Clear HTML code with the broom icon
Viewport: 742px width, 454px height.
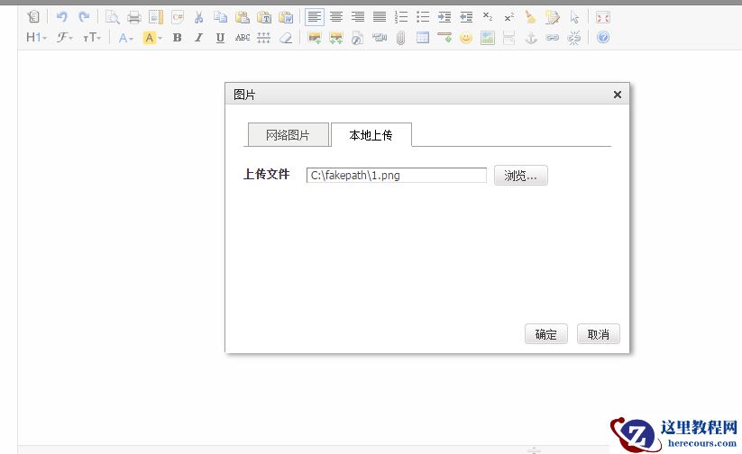pos(531,17)
